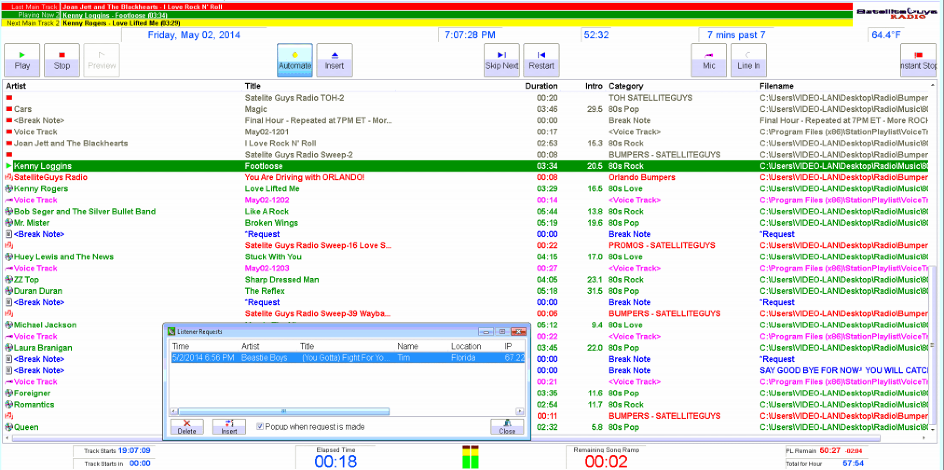Click the played marker beside Cars

[9, 109]
